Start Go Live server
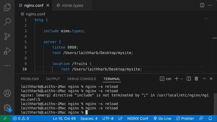Viewport: 217px width, 122px height. click(162, 119)
